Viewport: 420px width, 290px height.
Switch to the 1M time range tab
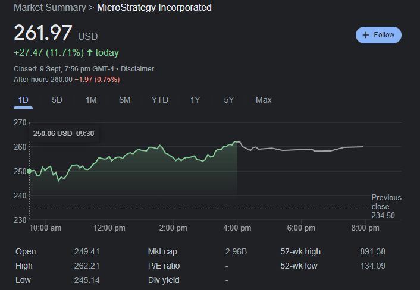91,100
